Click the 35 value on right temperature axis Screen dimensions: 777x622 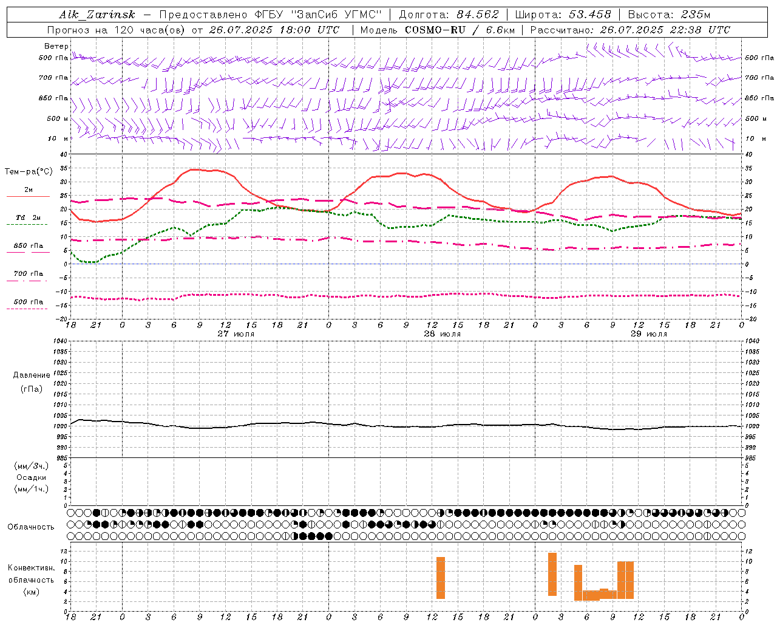click(x=748, y=168)
